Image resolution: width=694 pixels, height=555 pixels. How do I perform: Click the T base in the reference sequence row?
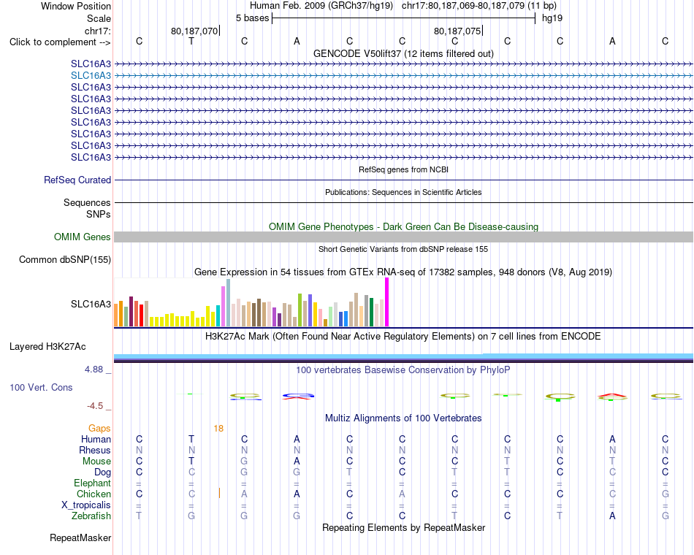point(191,41)
